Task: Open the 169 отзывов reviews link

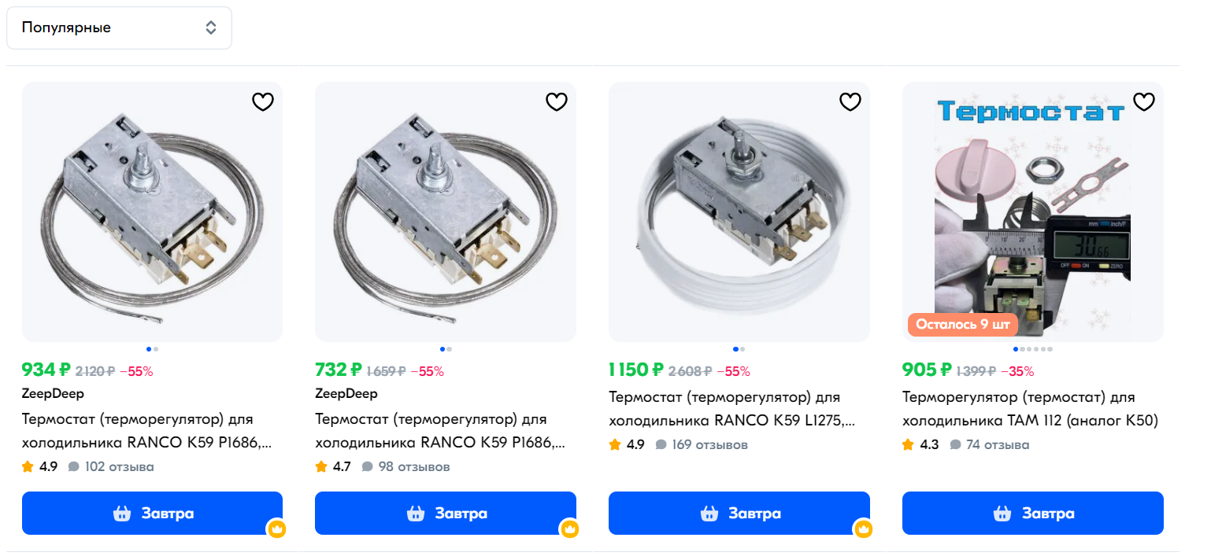Action: [x=709, y=445]
